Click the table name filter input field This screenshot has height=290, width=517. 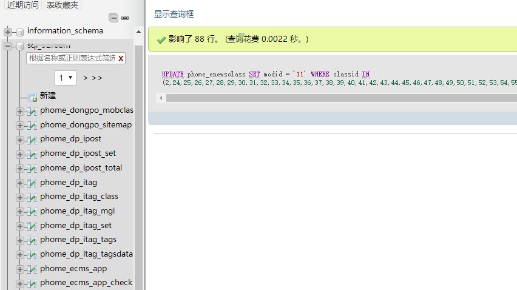[x=72, y=58]
